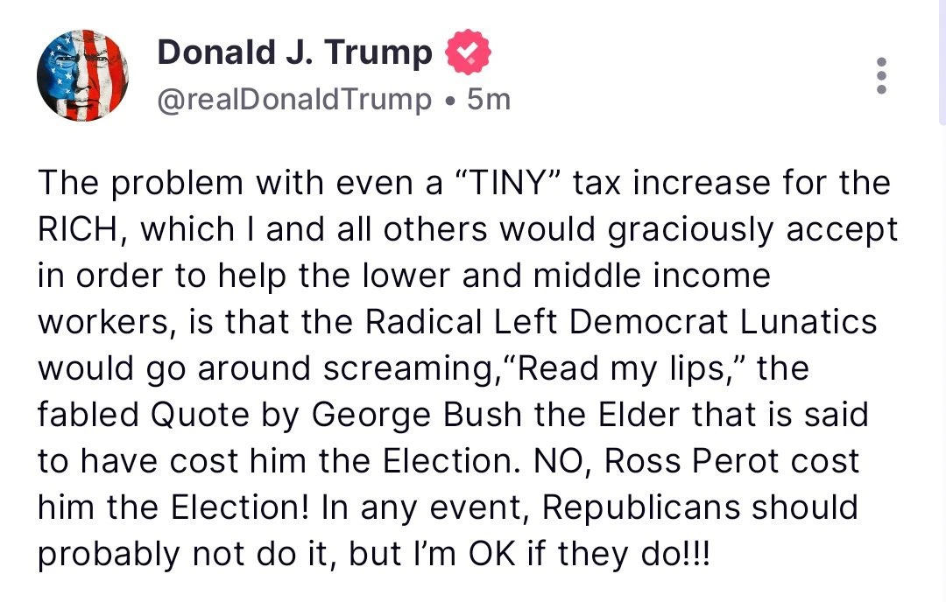Viewport: 946px width, 602px height.
Task: Click the red verified badge icon
Action: click(x=469, y=54)
